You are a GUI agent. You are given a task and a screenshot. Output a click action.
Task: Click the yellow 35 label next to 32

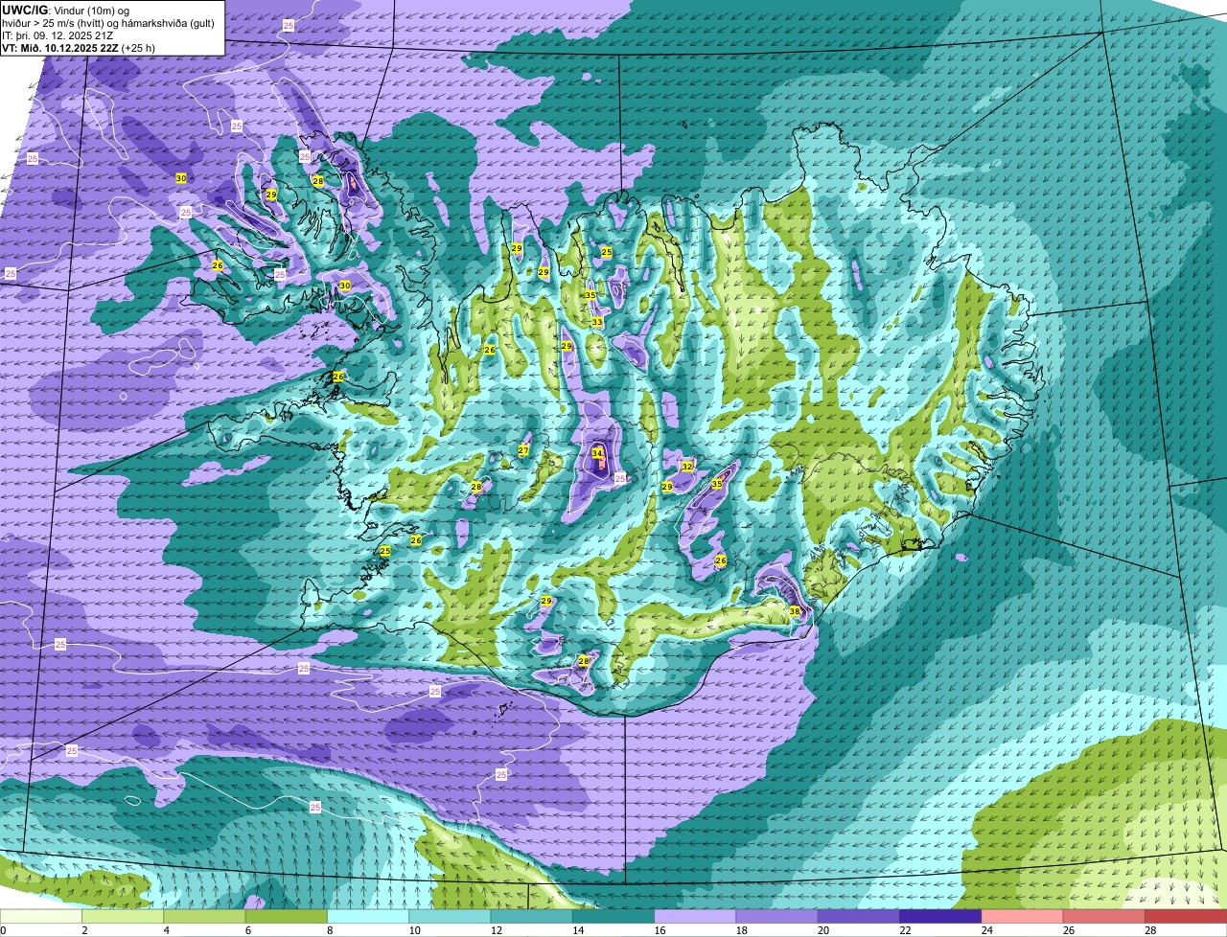coord(717,484)
